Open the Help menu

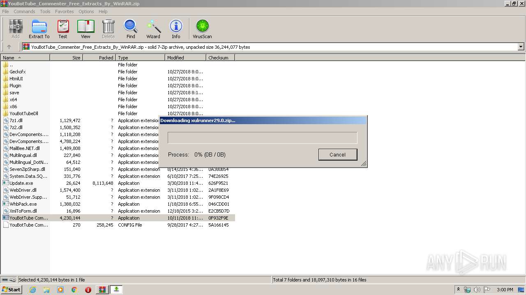[103, 11]
